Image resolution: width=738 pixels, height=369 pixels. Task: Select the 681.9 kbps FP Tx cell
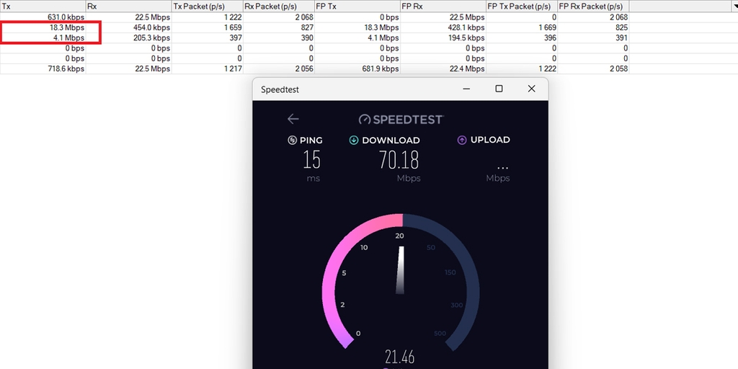click(x=357, y=69)
